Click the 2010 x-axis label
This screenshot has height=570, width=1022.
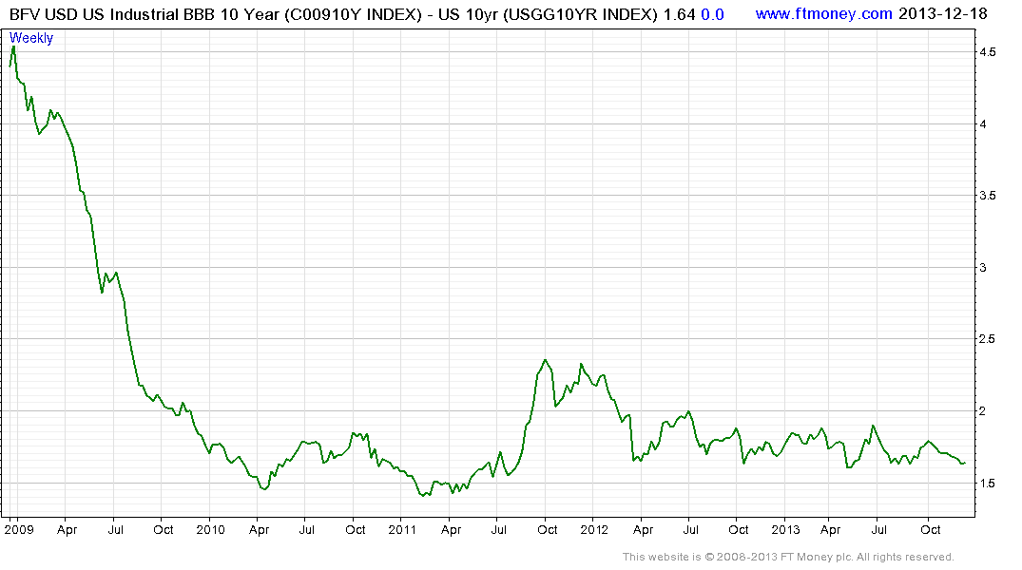[210, 529]
